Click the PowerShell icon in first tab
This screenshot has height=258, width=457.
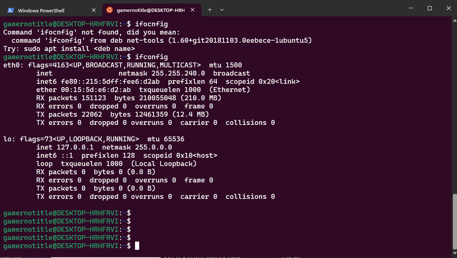pyautogui.click(x=11, y=10)
